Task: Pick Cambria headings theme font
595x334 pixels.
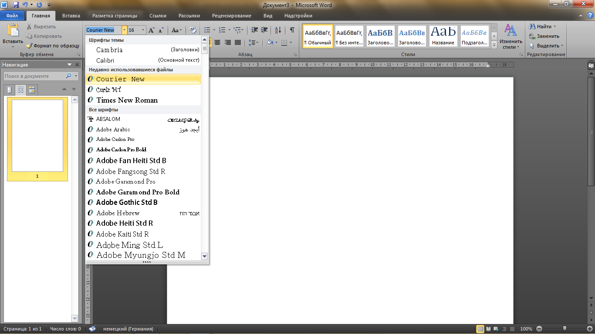Action: pos(143,50)
